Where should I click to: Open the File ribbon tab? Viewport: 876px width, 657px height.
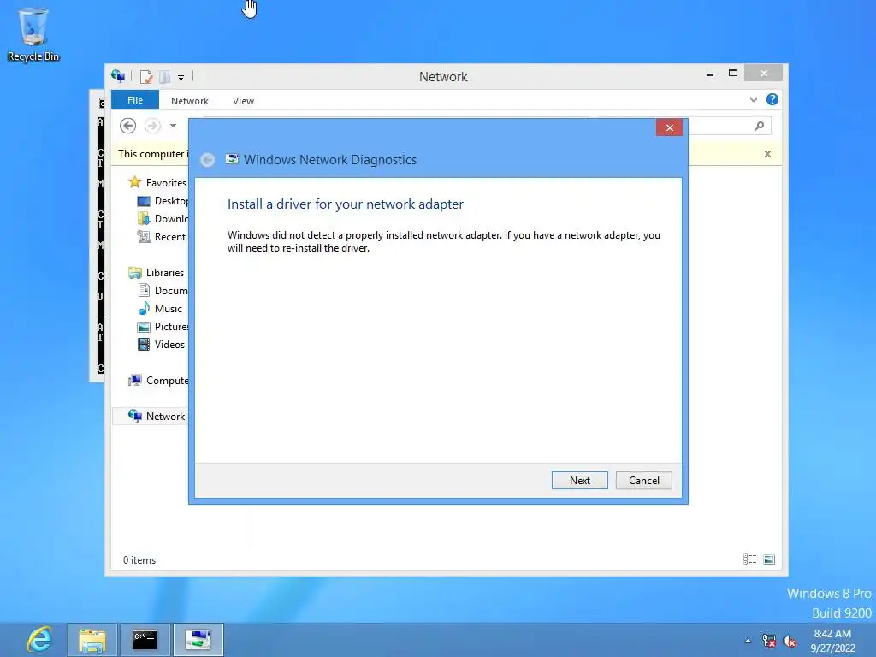click(135, 100)
